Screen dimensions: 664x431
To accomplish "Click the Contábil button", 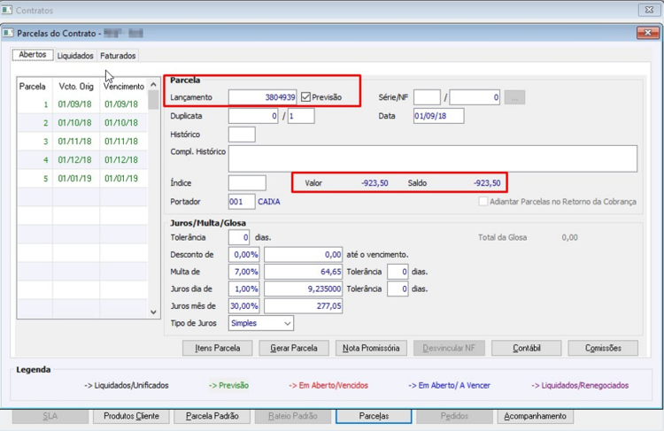I will [x=527, y=348].
